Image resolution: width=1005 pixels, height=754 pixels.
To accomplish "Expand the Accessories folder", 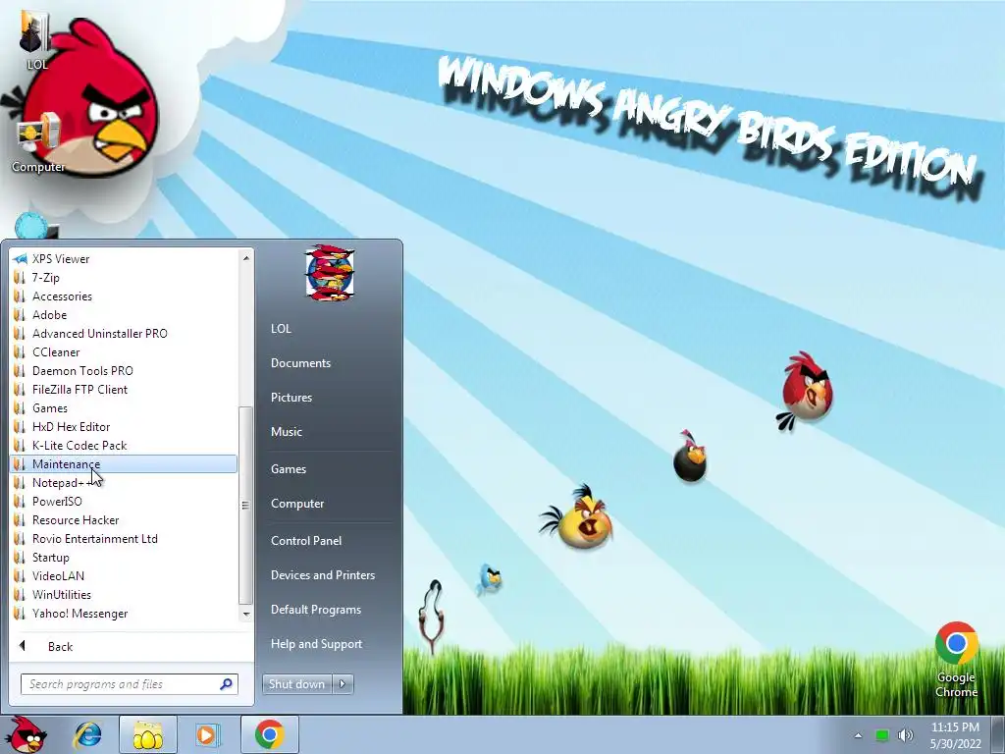I will (x=123, y=296).
